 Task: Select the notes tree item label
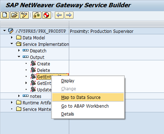pyautogui.click(x=36, y=96)
